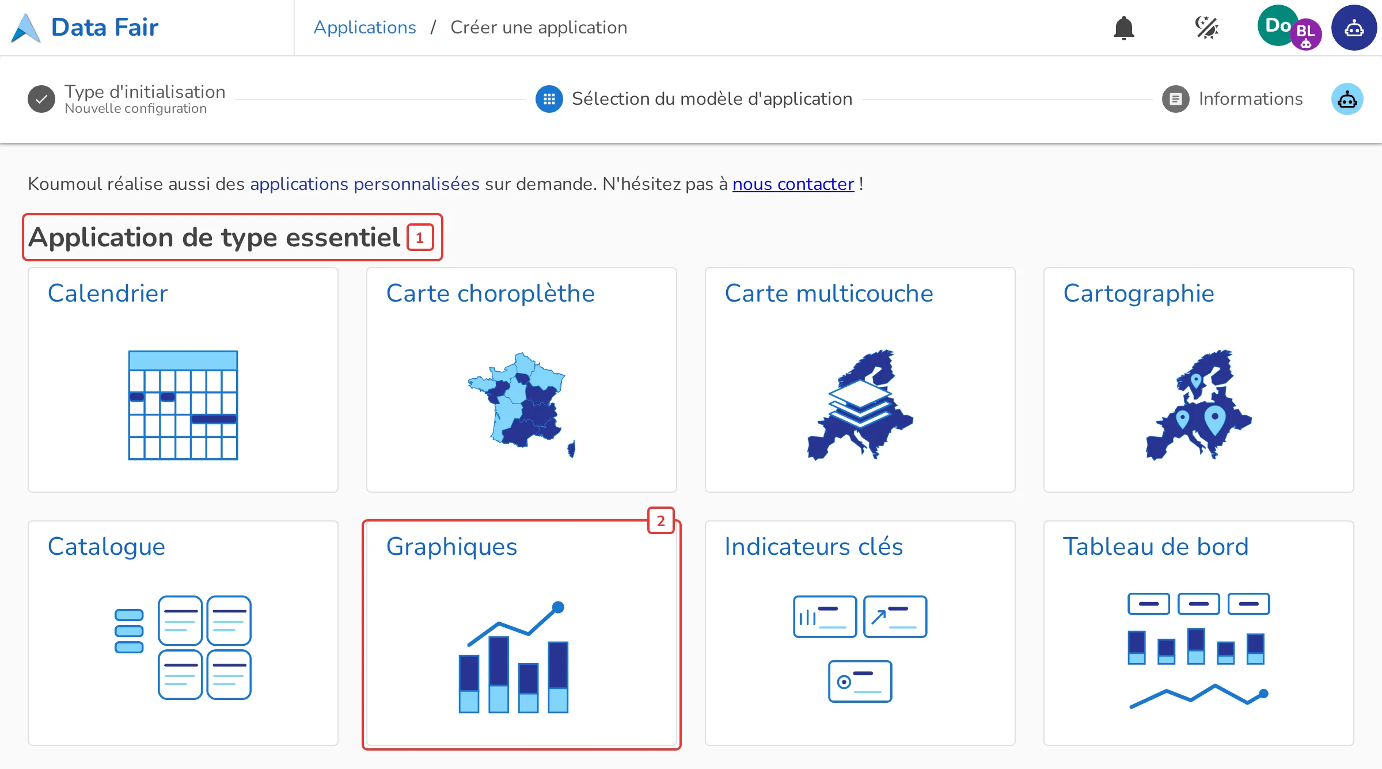Open the 'applications personnalisées' link
The height and width of the screenshot is (769, 1382).
[365, 184]
